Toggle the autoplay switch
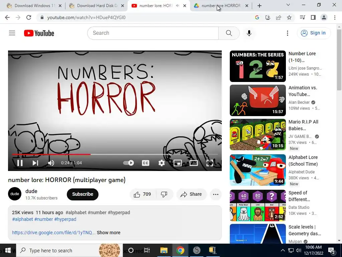 click(x=129, y=163)
